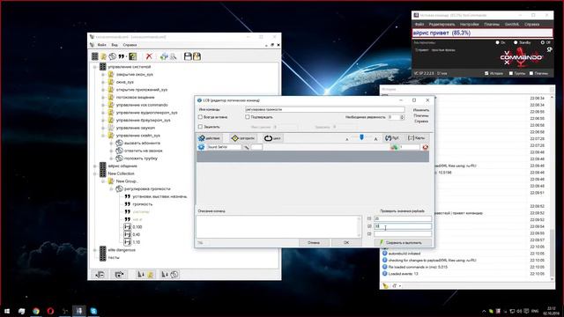Click the действие button in LCB editor
Screen dimensions: 564x317
point(210,138)
